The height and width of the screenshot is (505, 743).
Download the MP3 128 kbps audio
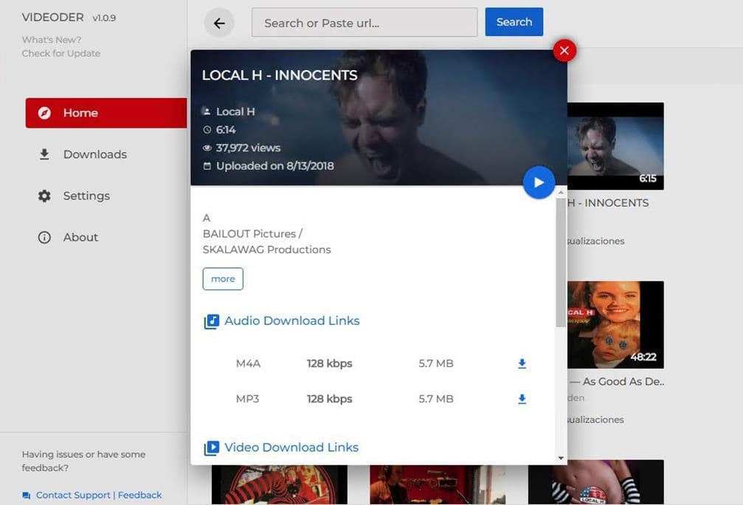(522, 399)
